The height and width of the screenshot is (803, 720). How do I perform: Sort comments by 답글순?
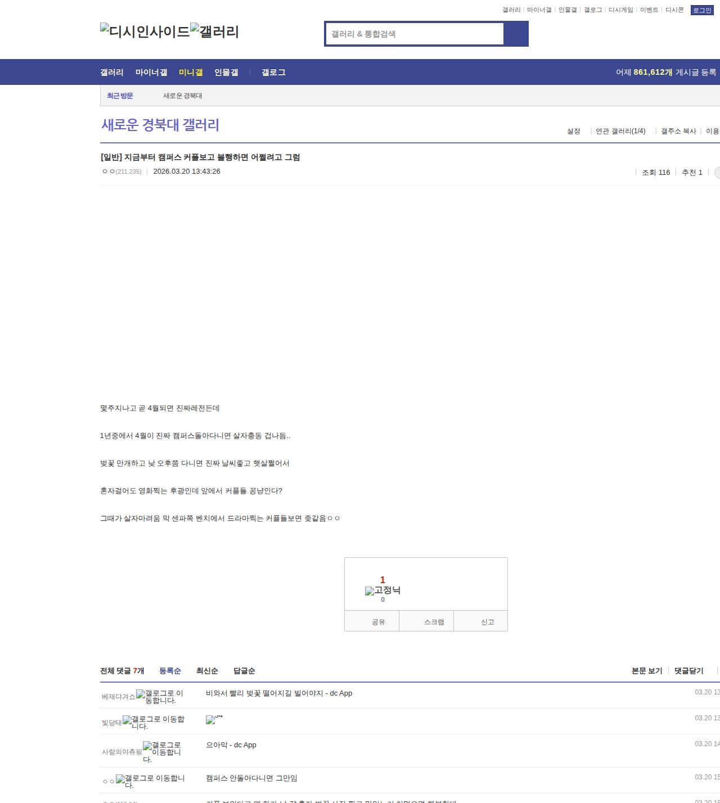click(x=244, y=671)
